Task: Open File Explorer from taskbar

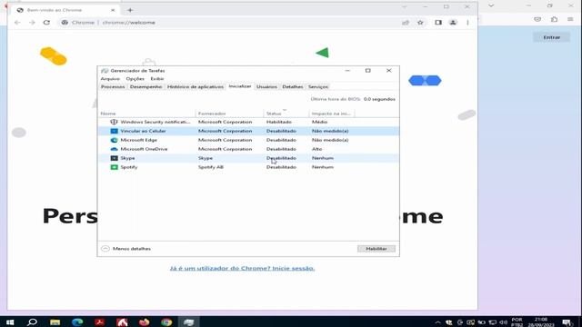Action: tap(55, 322)
